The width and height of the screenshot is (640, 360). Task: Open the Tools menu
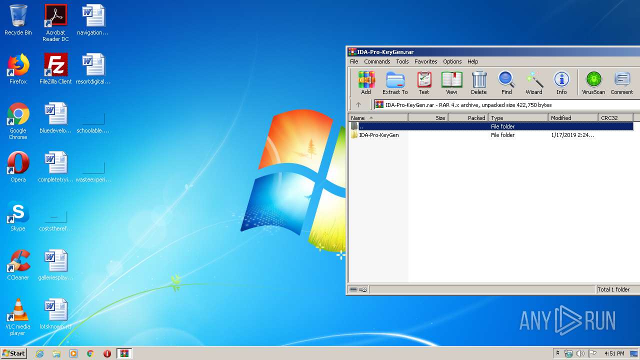[x=402, y=61]
